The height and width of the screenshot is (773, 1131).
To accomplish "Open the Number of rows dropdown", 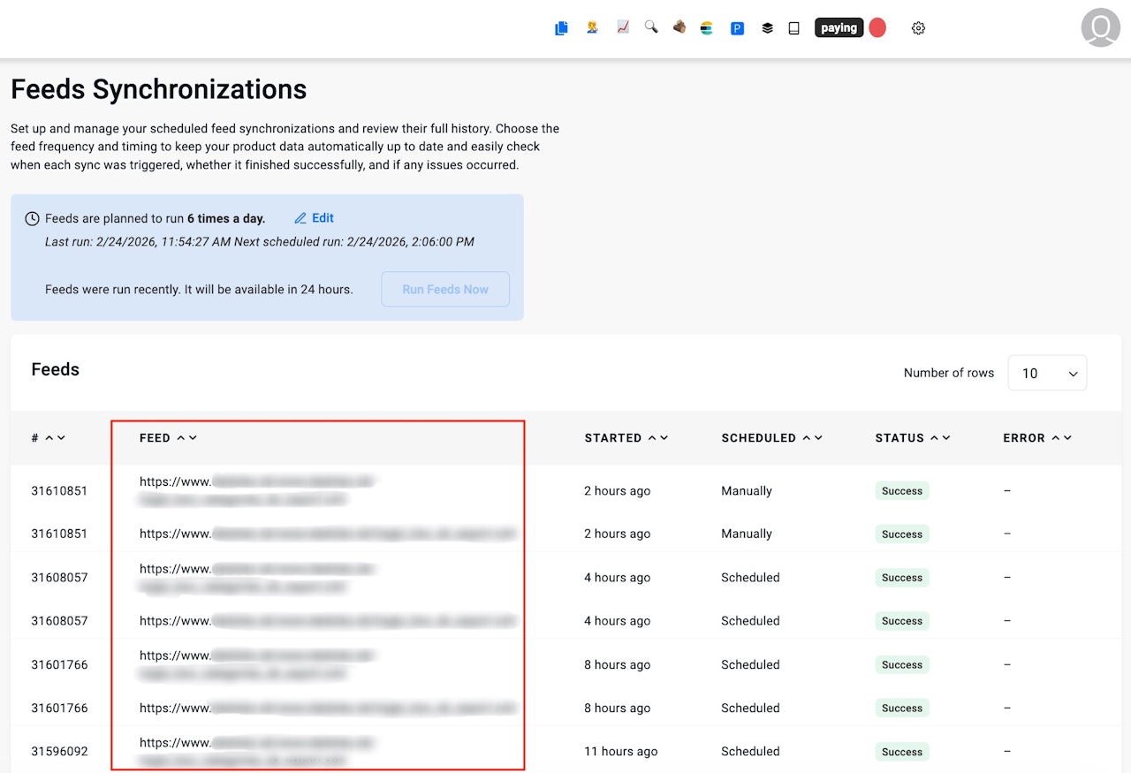I will pos(1047,373).
